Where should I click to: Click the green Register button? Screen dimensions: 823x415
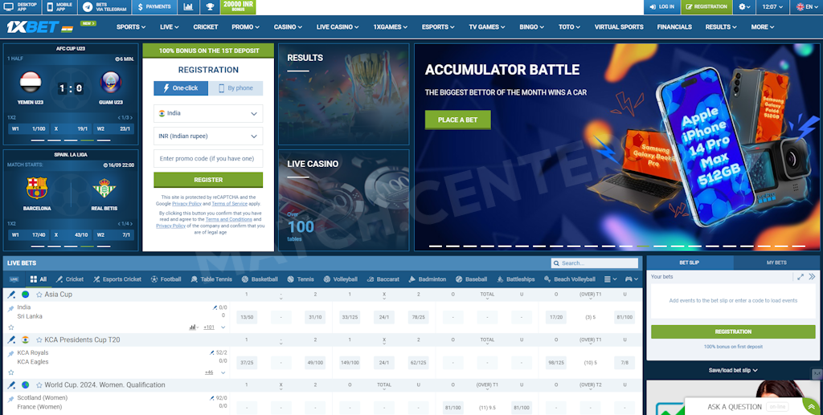pos(208,180)
